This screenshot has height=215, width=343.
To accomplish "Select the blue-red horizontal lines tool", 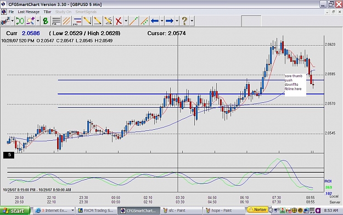I will click(x=77, y=21).
